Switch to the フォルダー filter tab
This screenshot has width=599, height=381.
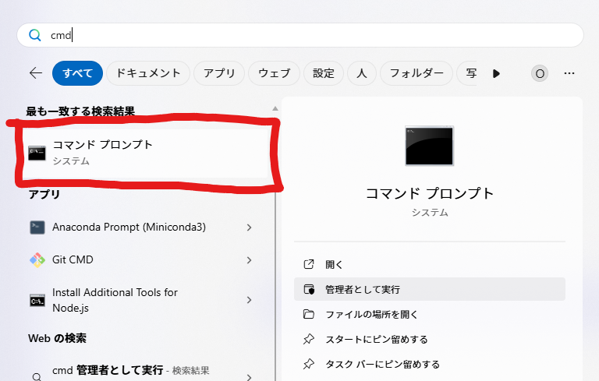click(416, 73)
